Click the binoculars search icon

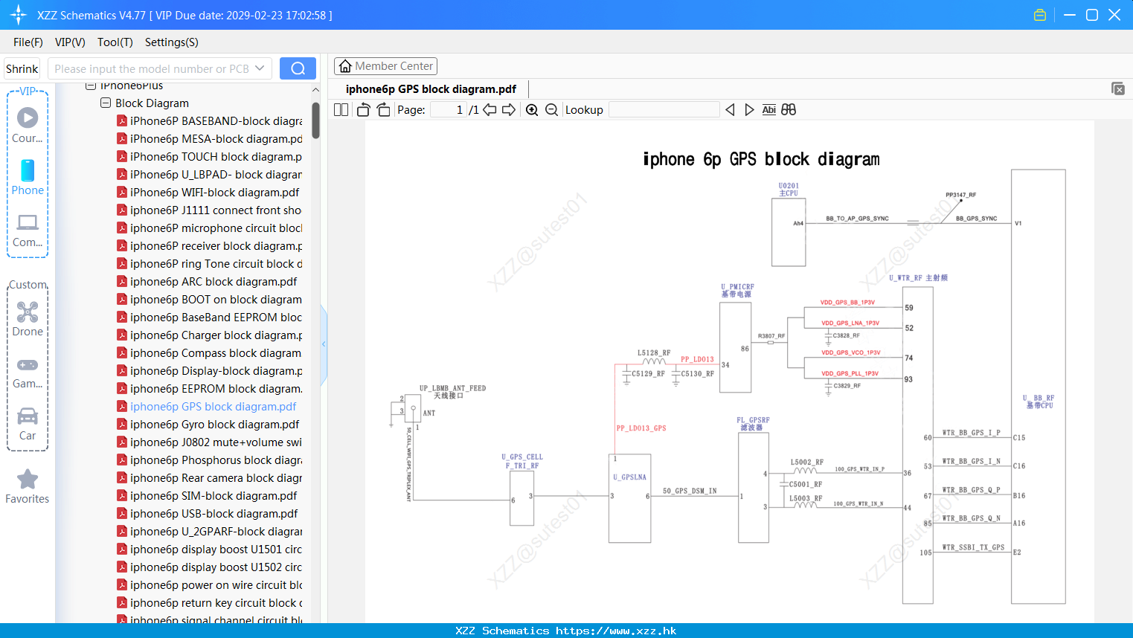click(x=789, y=110)
